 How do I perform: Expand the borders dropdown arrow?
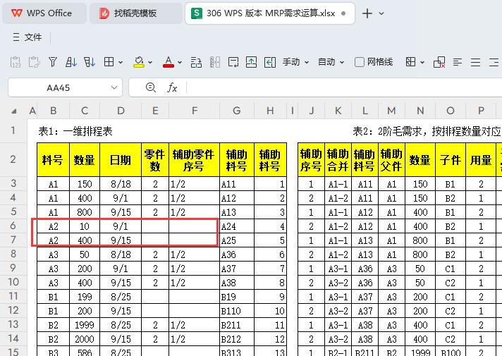point(121,62)
